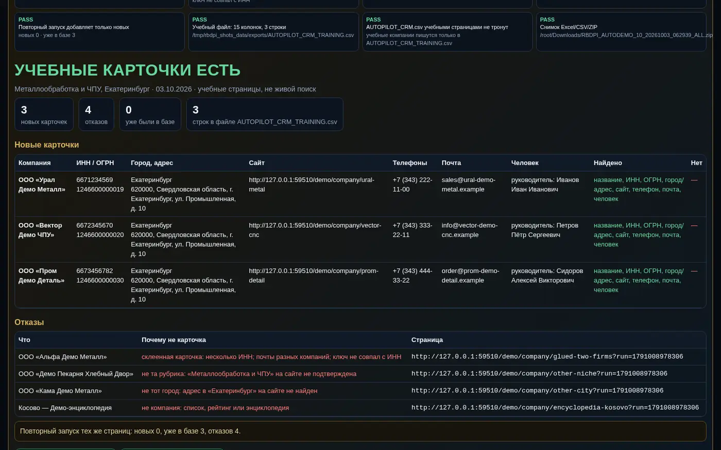The height and width of the screenshot is (450, 721).
Task: Select the '3 новых карточек' stat card
Action: click(x=44, y=114)
